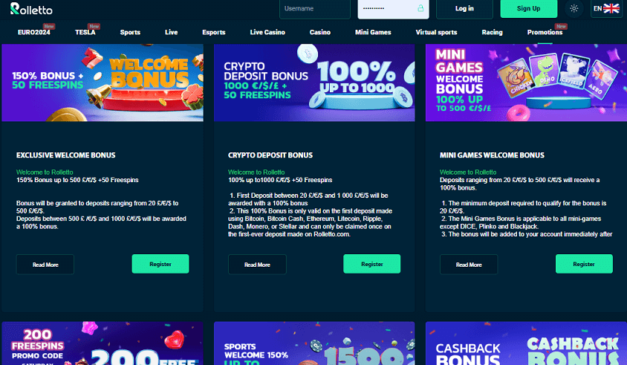Click the Sign Up button
This screenshot has height=365, width=627.
529,8
